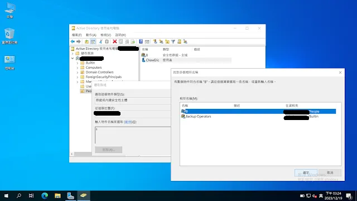
Task: Expand the Computers node arrow
Action: click(78, 68)
